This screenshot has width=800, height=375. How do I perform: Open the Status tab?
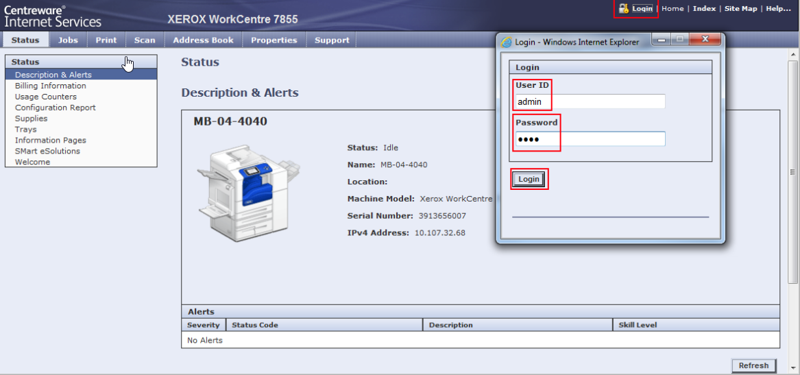(25, 40)
